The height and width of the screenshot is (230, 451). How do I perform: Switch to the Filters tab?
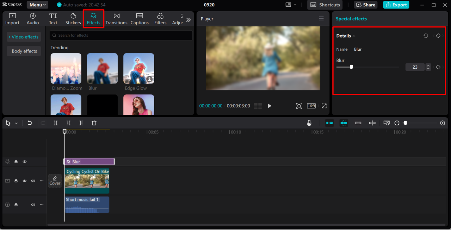(160, 19)
